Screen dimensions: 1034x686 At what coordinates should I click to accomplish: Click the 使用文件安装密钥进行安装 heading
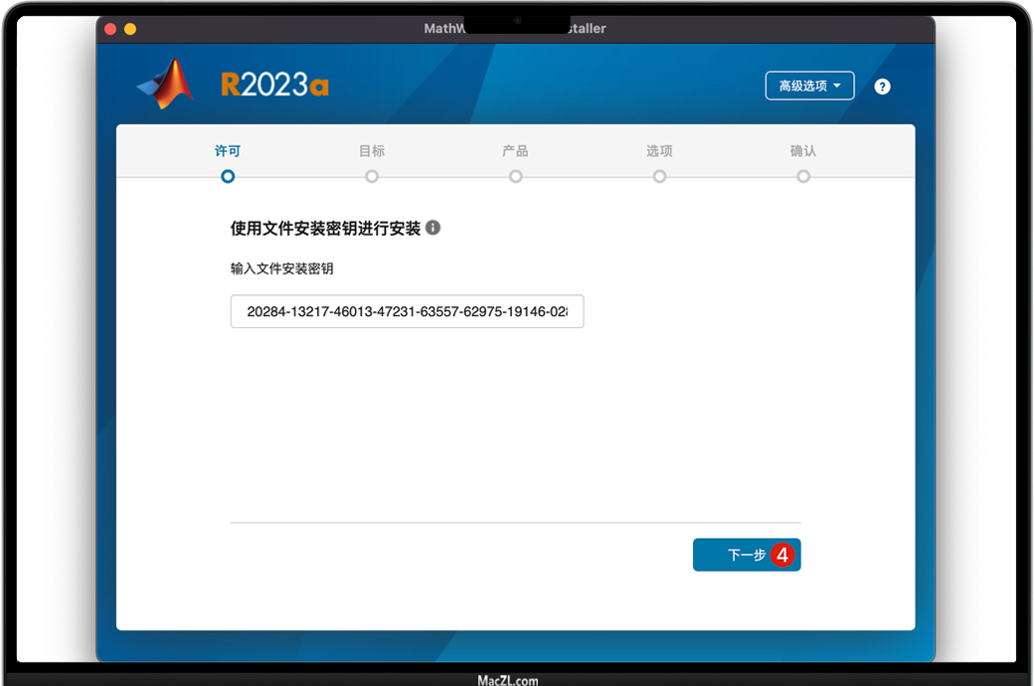325,229
